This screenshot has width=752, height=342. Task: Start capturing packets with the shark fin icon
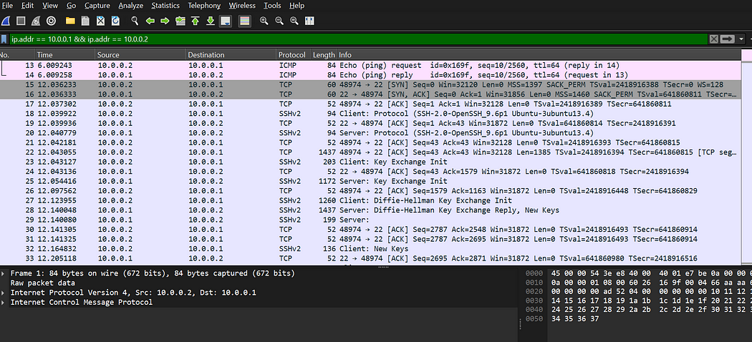[5, 21]
